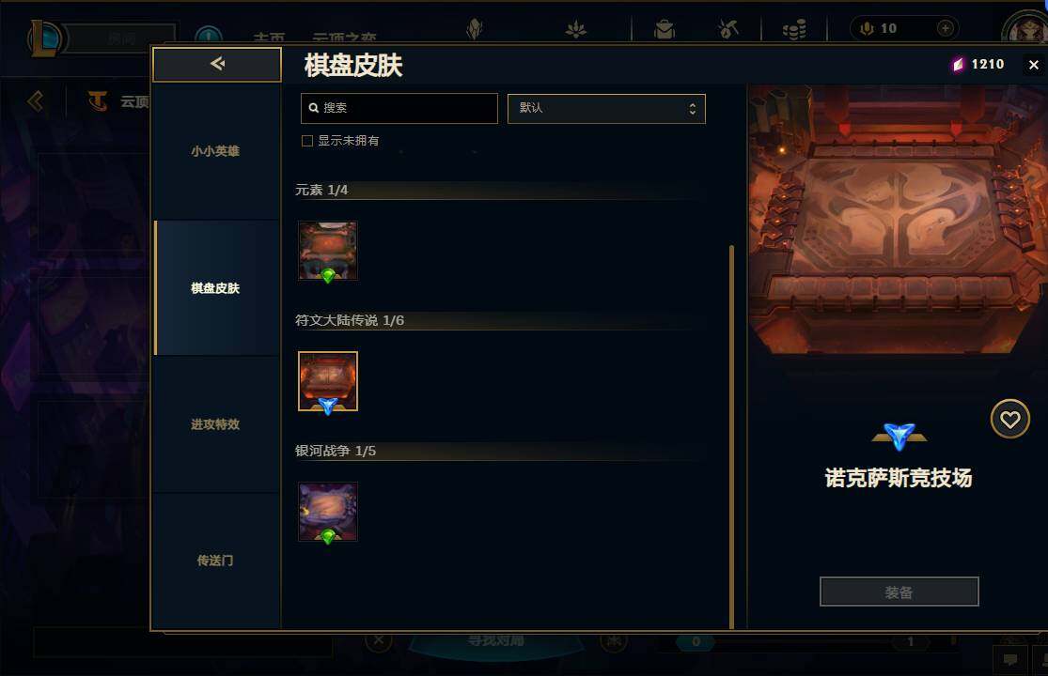
Task: Switch to the 进攻特效 tab
Action: [x=215, y=424]
